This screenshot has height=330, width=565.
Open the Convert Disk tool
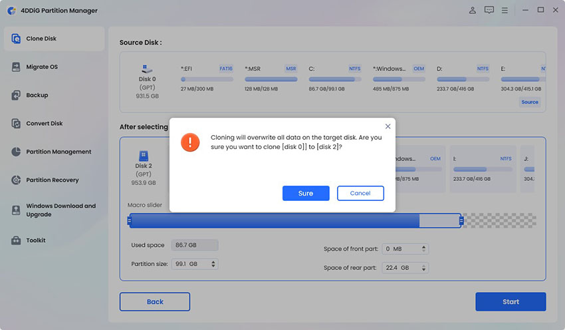(x=16, y=124)
